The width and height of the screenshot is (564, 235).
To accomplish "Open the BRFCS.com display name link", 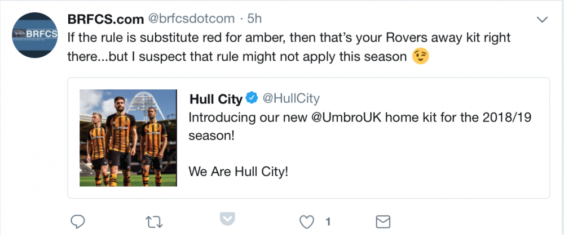I will click(x=105, y=19).
